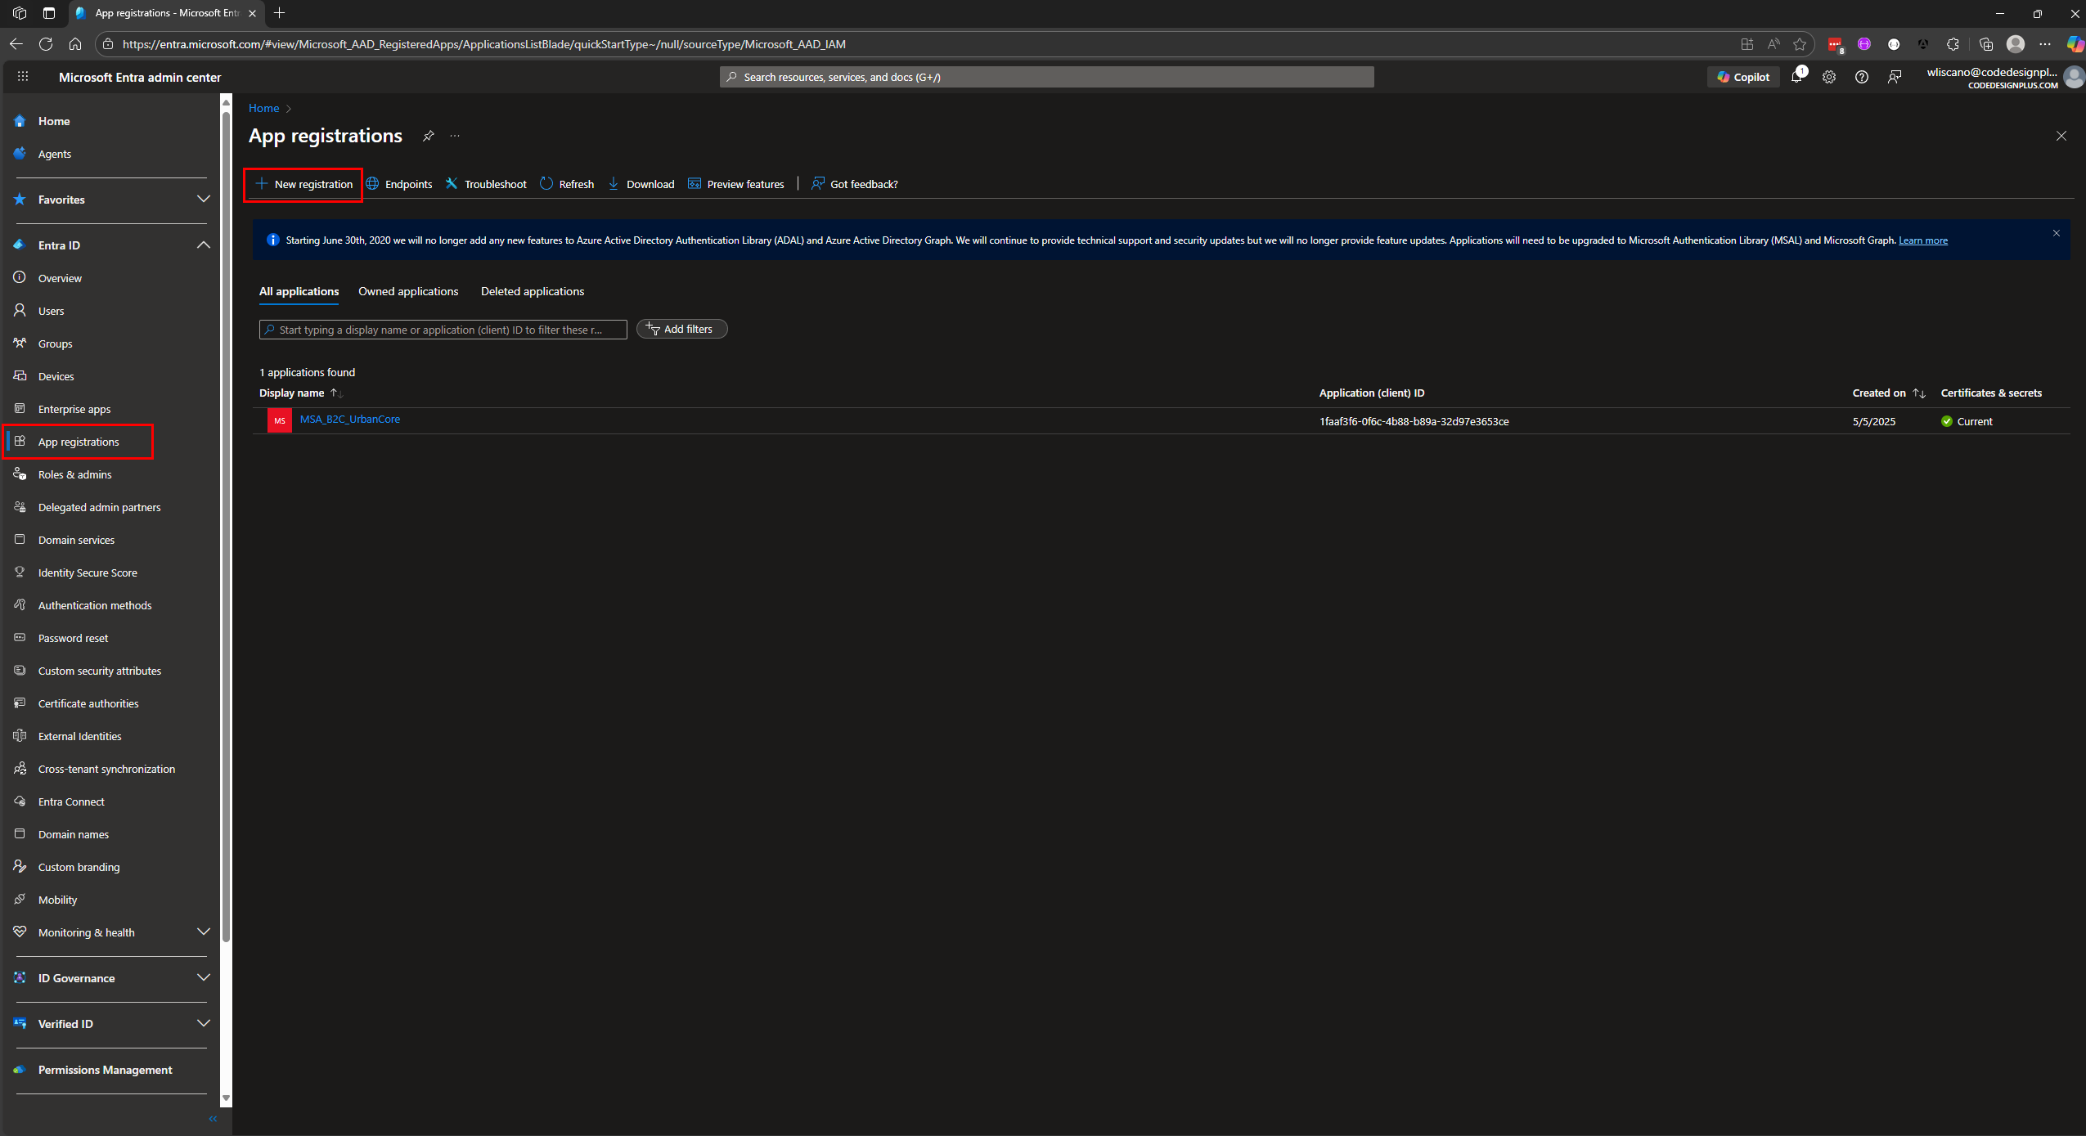
Task: Download the applications list
Action: 641,184
